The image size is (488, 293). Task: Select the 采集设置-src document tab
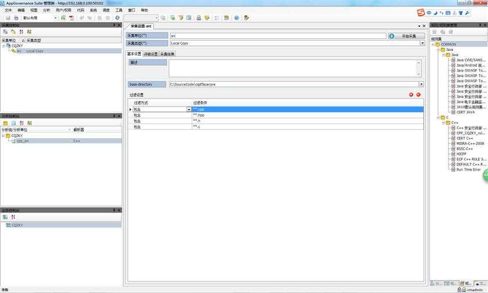coord(141,26)
